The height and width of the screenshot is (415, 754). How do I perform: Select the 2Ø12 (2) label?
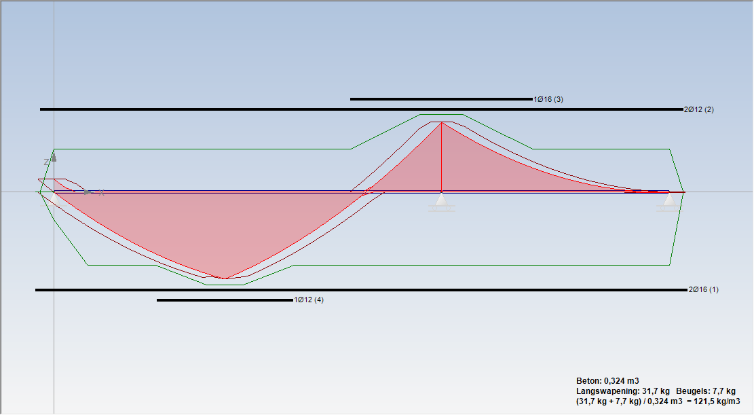(x=699, y=110)
